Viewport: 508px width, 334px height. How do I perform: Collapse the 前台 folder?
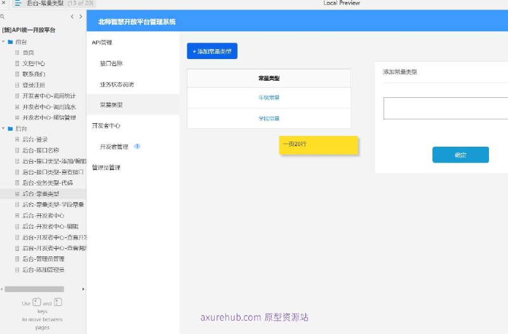click(x=3, y=42)
